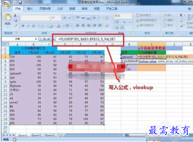Switch to Sheet3 tab
The height and width of the screenshot is (142, 193).
(x=49, y=135)
